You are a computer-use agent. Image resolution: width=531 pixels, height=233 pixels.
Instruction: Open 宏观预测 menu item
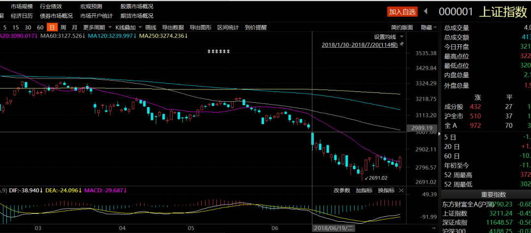91,6
